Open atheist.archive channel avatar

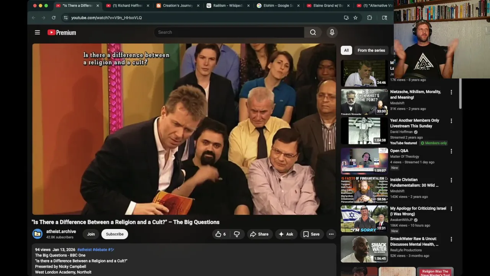[x=38, y=234]
